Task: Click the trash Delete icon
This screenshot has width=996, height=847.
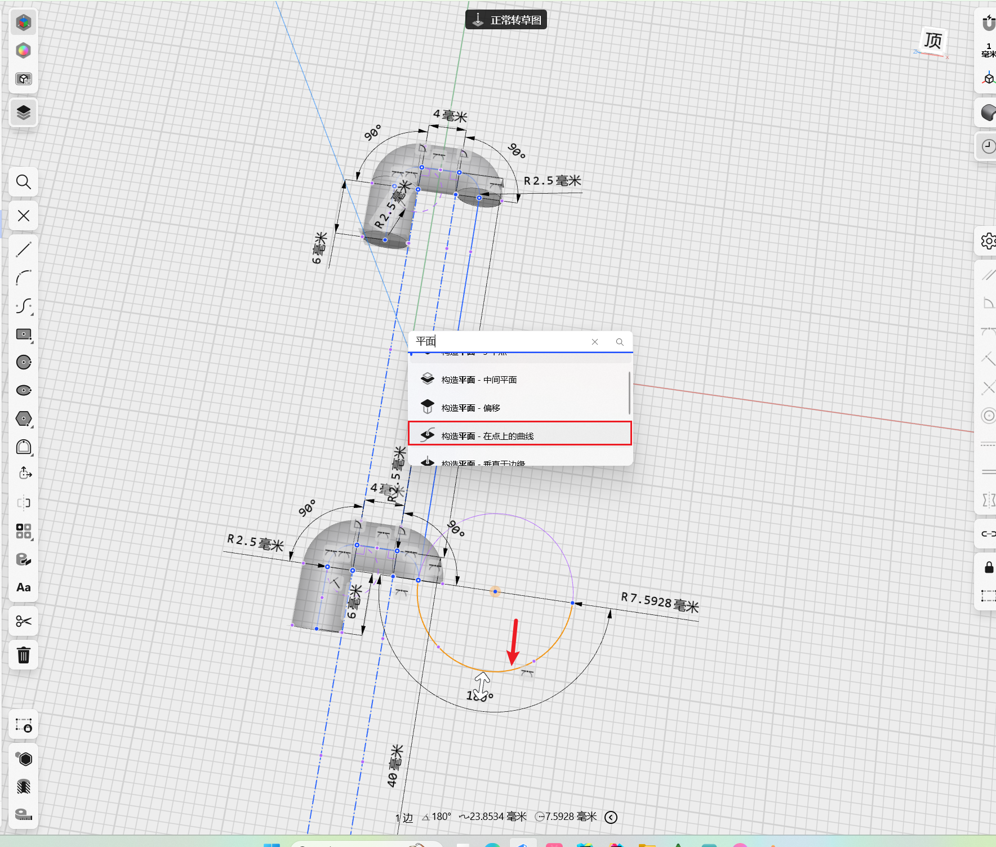Action: click(x=24, y=655)
